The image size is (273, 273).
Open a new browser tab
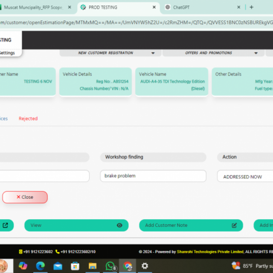251,7
